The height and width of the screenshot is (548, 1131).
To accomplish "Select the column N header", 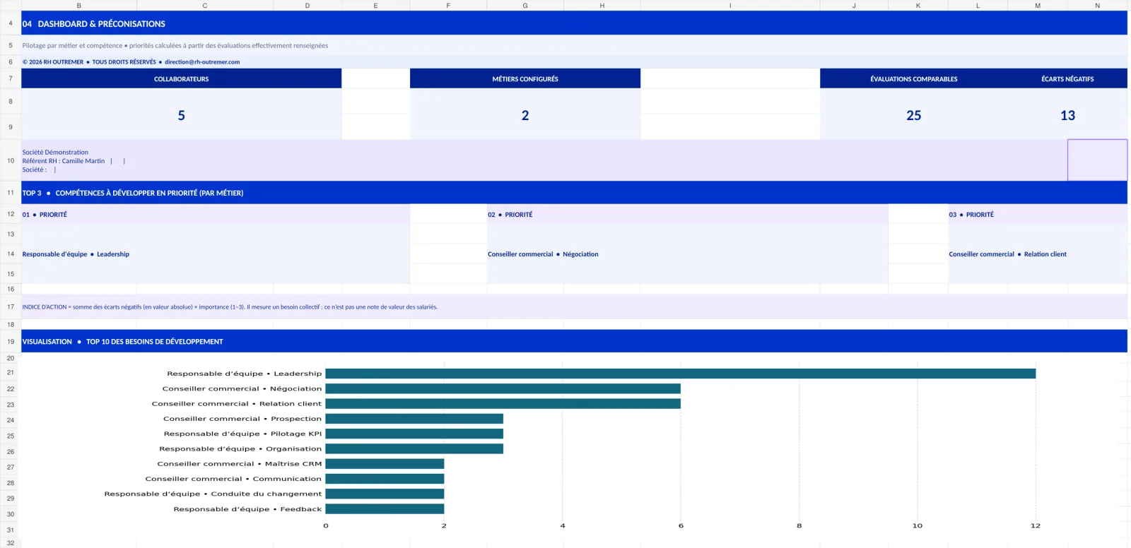I will tap(1097, 6).
